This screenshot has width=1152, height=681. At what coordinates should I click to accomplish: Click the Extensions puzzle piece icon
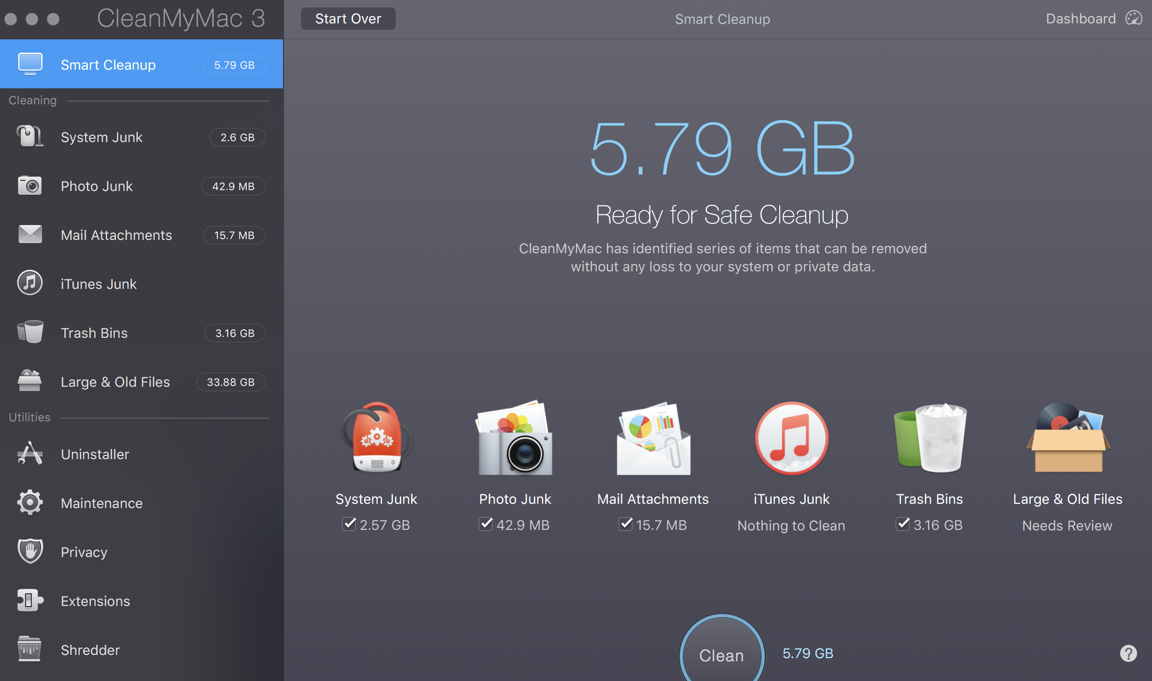pyautogui.click(x=30, y=600)
